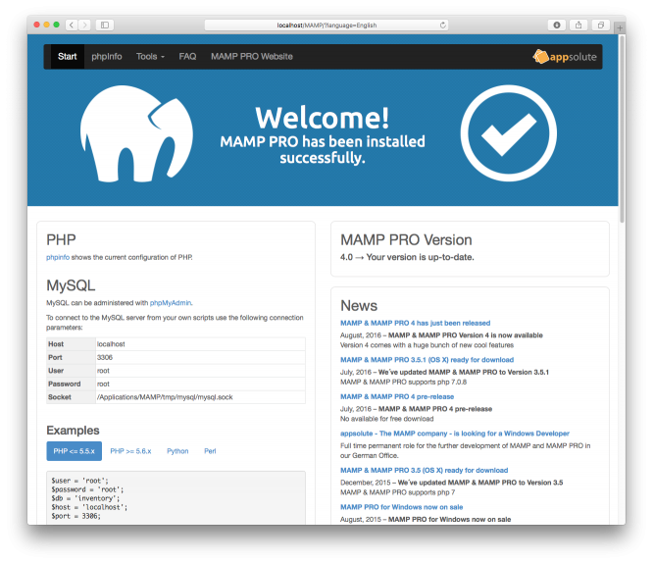Open the Windows Developer job news link
This screenshot has height=564, width=653.
click(455, 434)
